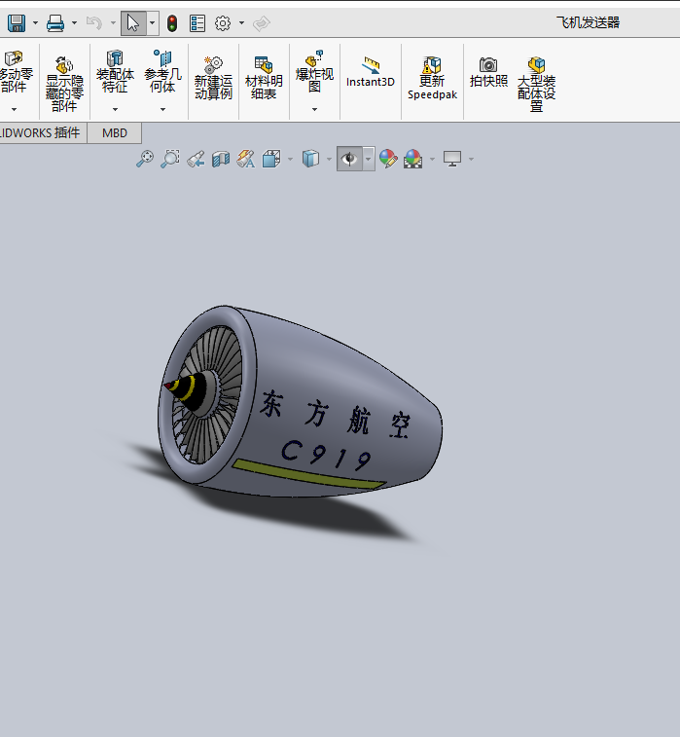Image resolution: width=680 pixels, height=737 pixels.
Task: Click the Edit Appearance color ball icon
Action: (388, 159)
